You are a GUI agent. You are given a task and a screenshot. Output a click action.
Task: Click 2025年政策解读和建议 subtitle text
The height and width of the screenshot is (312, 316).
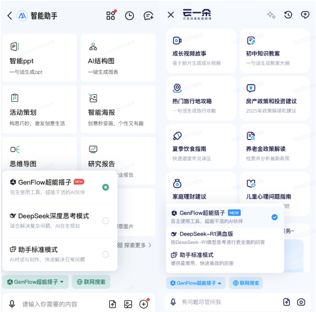pyautogui.click(x=271, y=111)
